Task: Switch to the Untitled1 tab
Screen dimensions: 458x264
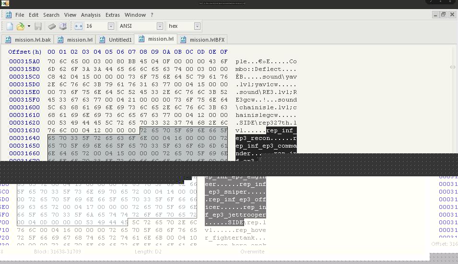Action: click(x=116, y=40)
